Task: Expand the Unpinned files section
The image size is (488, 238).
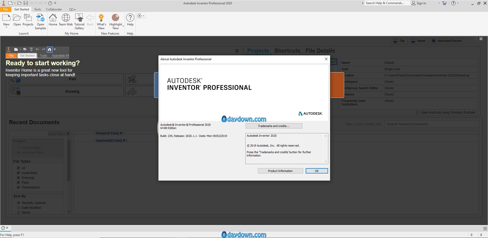Action: click(x=124, y=140)
